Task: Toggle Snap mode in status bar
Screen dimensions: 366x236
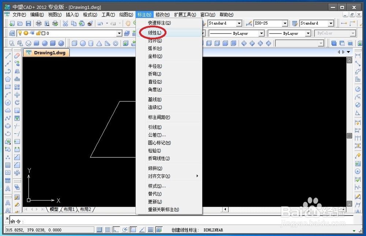Action: click(99, 230)
